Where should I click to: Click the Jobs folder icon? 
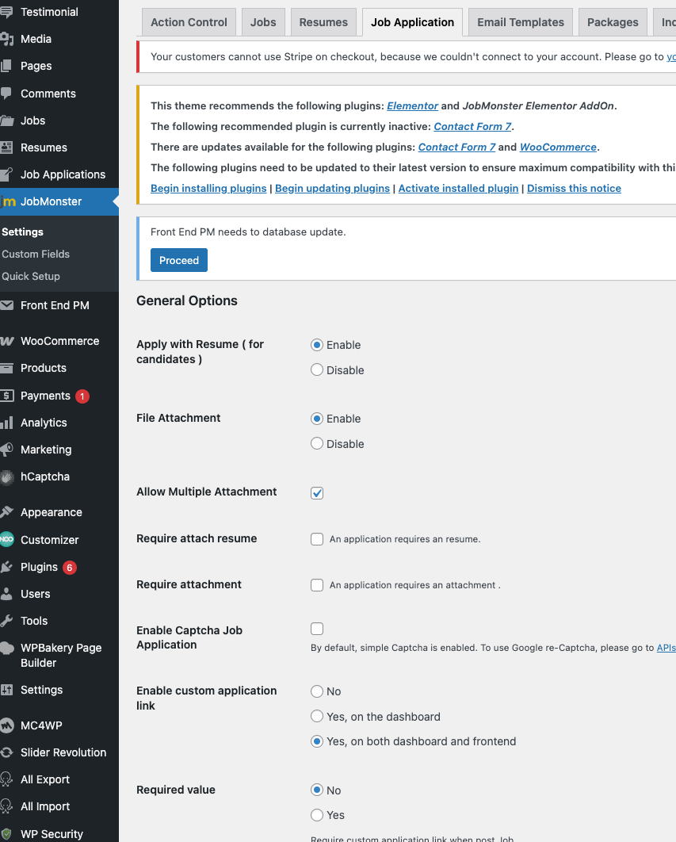pos(6,121)
